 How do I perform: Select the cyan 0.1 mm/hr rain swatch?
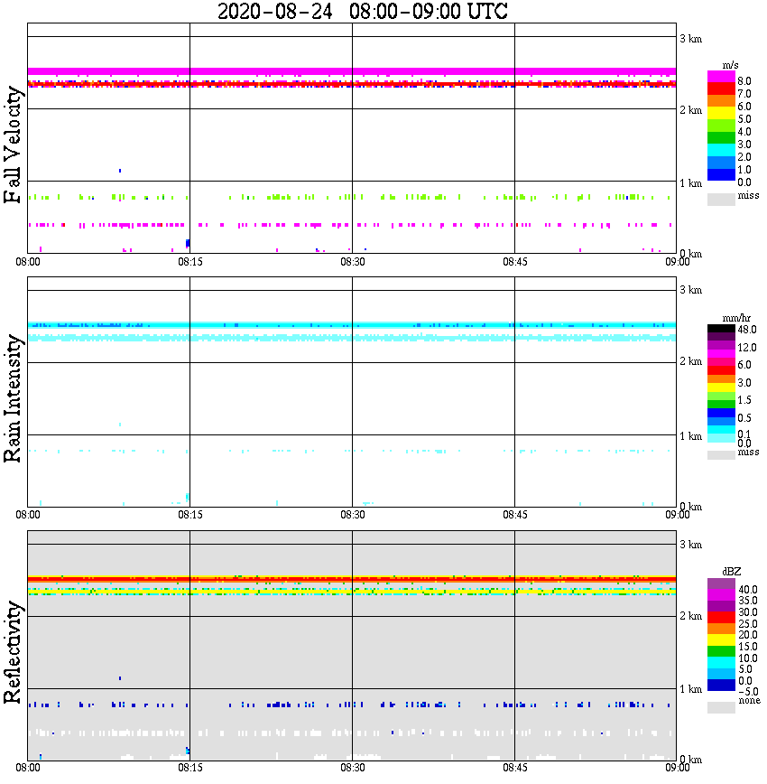pyautogui.click(x=721, y=430)
